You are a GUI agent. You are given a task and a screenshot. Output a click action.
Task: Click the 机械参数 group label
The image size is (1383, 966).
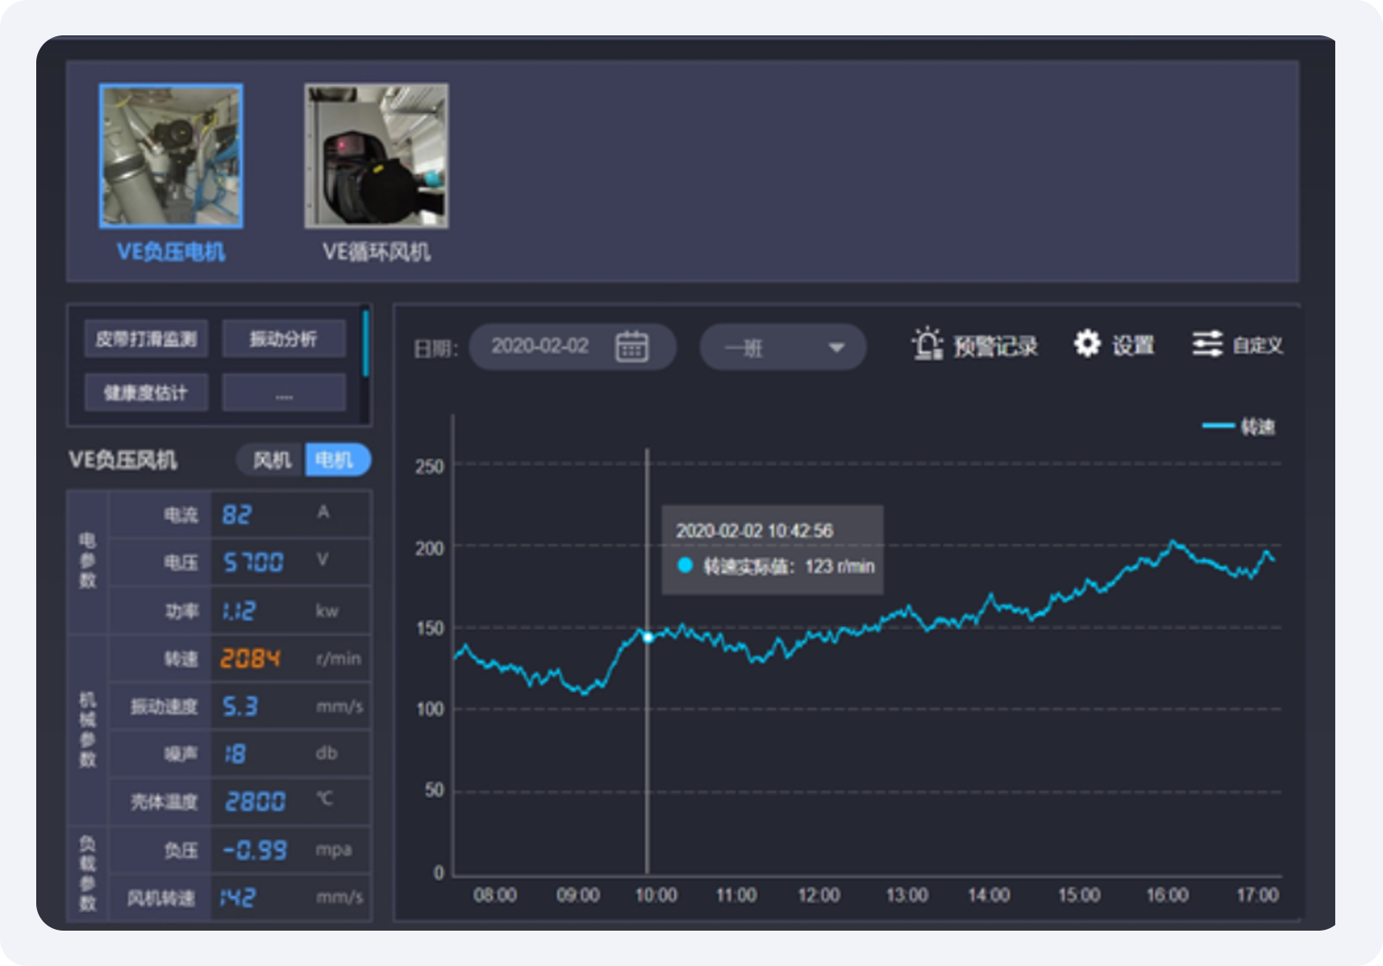(87, 730)
